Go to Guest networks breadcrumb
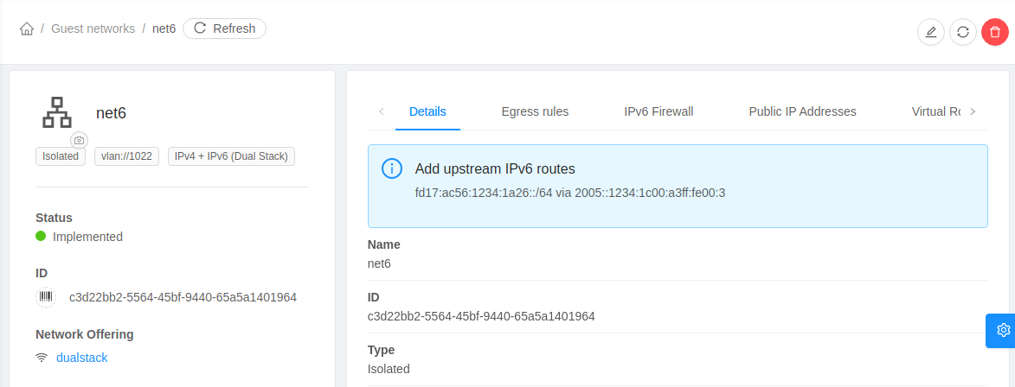This screenshot has height=387, width=1015. click(x=93, y=29)
